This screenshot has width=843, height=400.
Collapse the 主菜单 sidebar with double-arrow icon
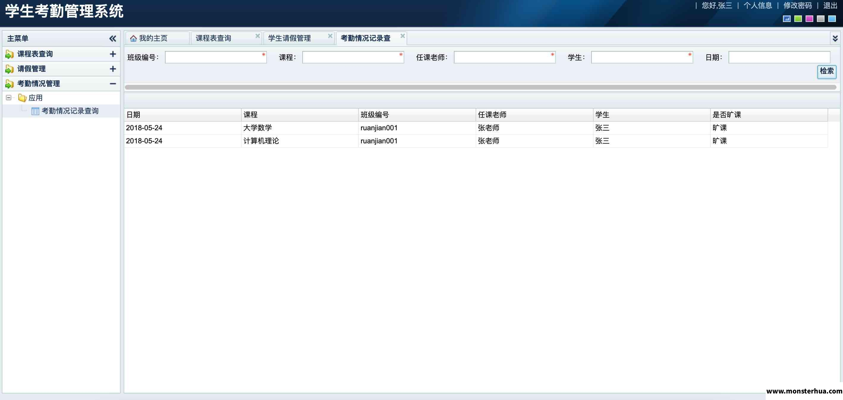tap(113, 39)
